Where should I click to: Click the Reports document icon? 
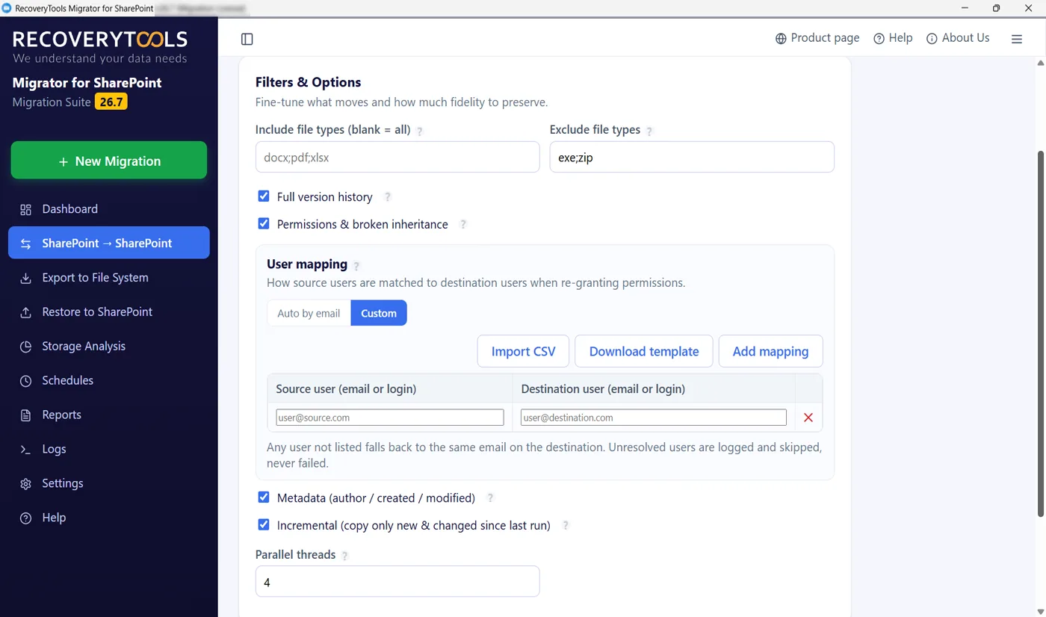pyautogui.click(x=26, y=416)
